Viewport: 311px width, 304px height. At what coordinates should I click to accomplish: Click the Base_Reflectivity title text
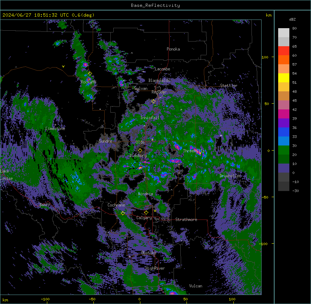click(x=155, y=5)
